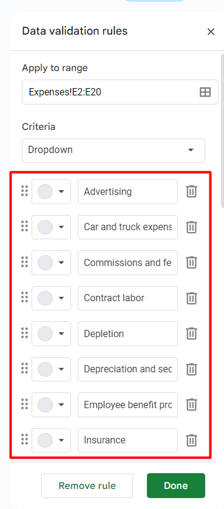Grab the drag handle beside Advertising
Image resolution: width=224 pixels, height=509 pixels.
(24, 191)
